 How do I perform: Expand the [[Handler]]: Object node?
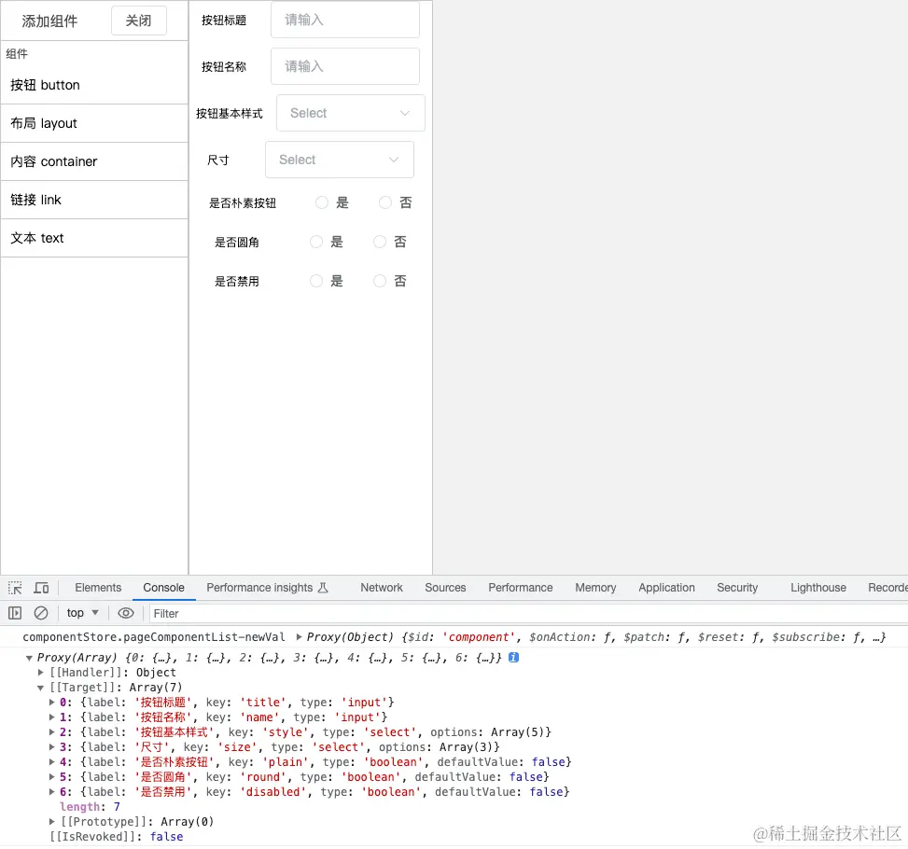click(x=40, y=673)
